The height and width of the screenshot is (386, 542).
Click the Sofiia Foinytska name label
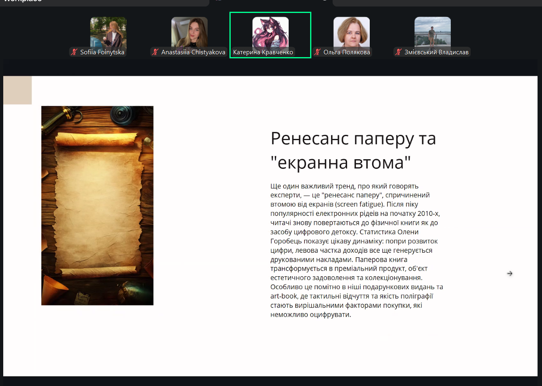pos(102,52)
